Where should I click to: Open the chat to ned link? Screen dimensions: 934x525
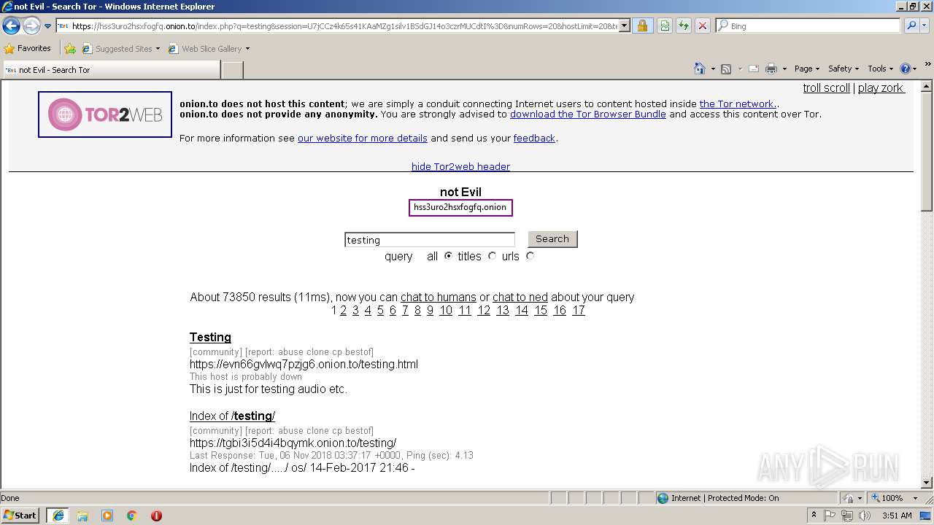520,297
